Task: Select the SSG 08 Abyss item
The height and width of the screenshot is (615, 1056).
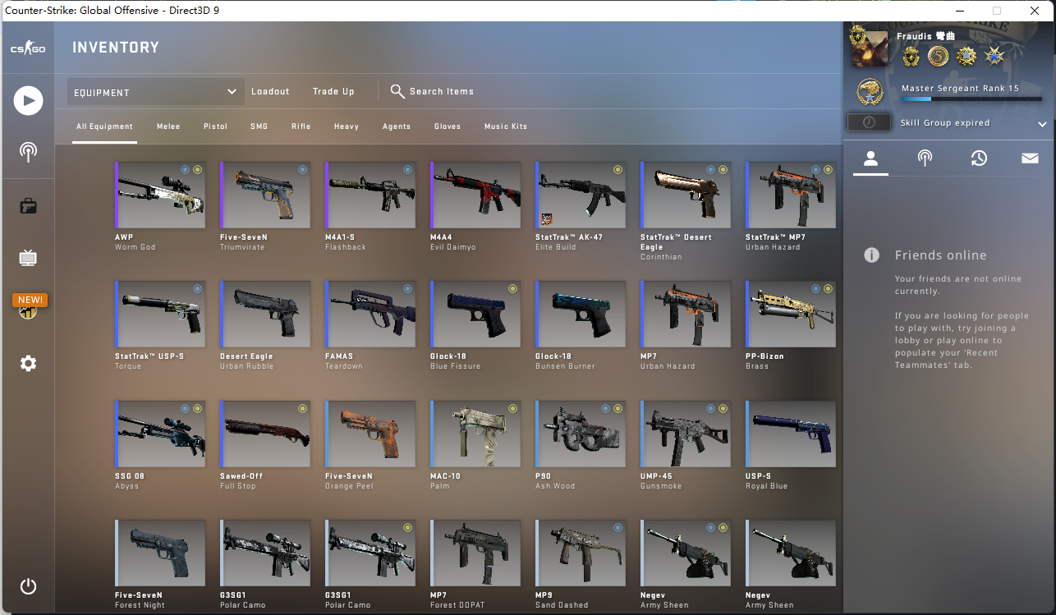Action: tap(160, 434)
